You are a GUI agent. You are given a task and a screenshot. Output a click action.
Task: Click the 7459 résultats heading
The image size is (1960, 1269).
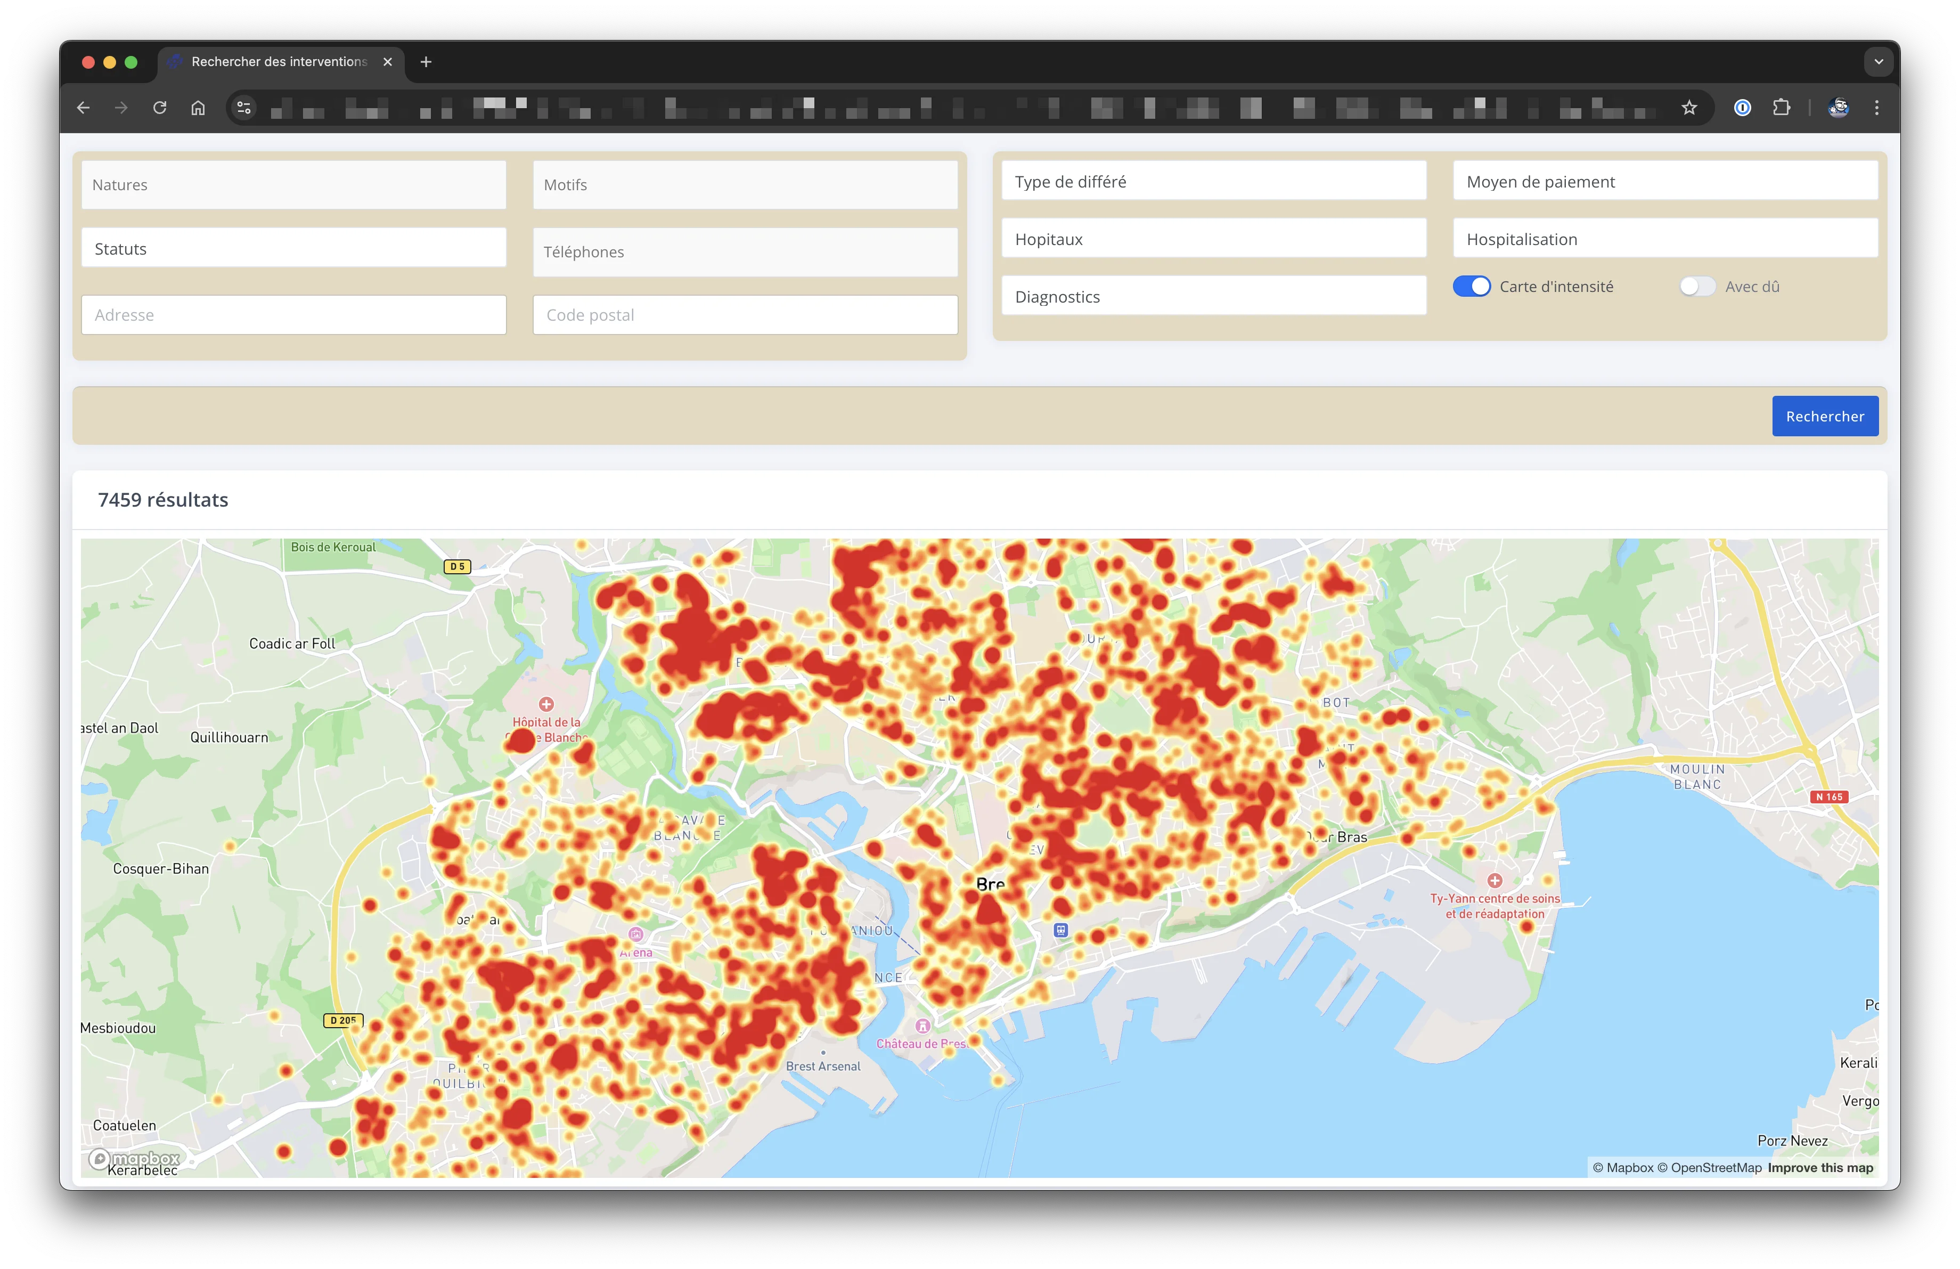click(x=163, y=500)
